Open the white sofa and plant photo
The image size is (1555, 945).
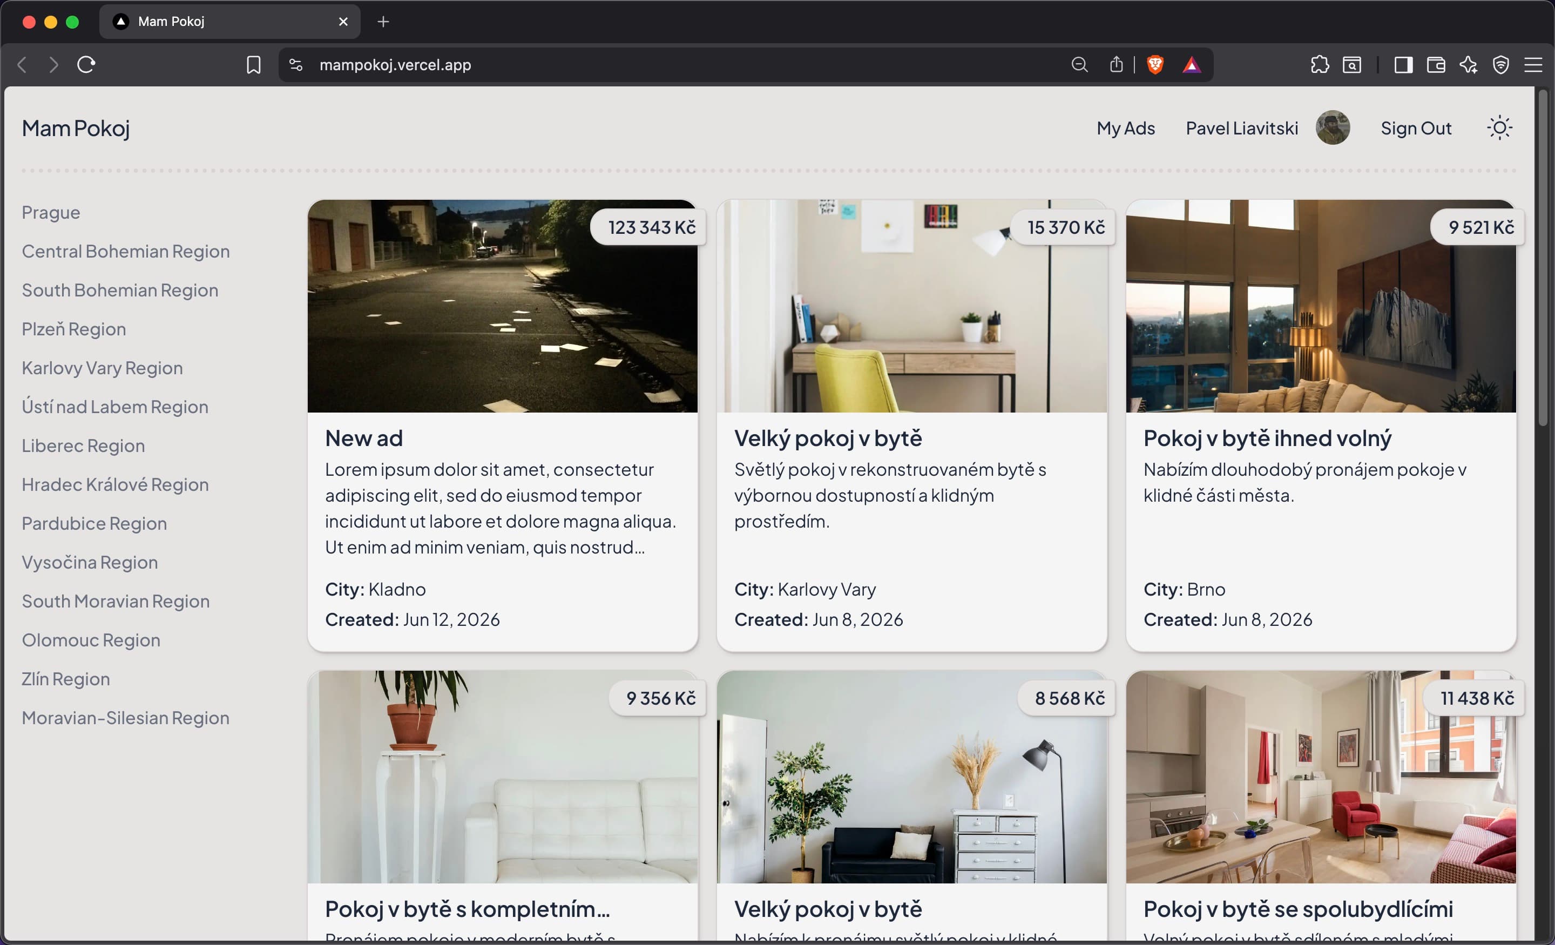coord(502,777)
